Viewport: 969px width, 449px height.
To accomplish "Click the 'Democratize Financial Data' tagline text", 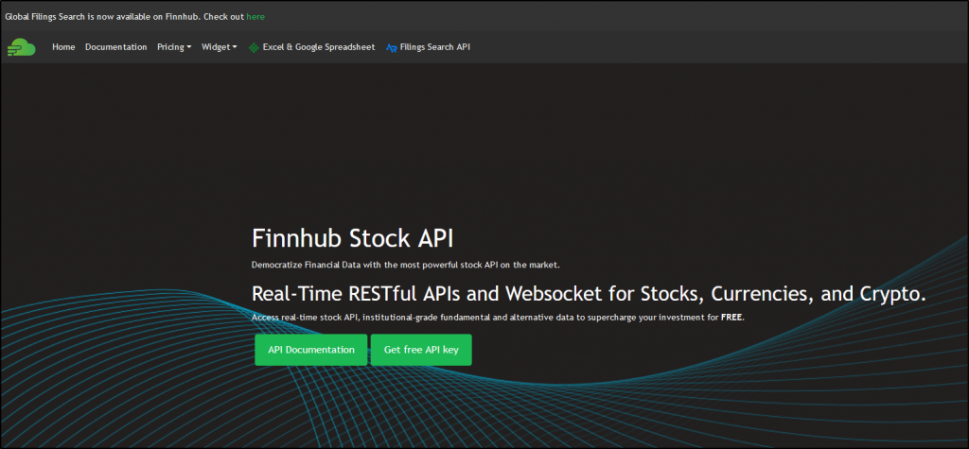I will click(x=405, y=265).
